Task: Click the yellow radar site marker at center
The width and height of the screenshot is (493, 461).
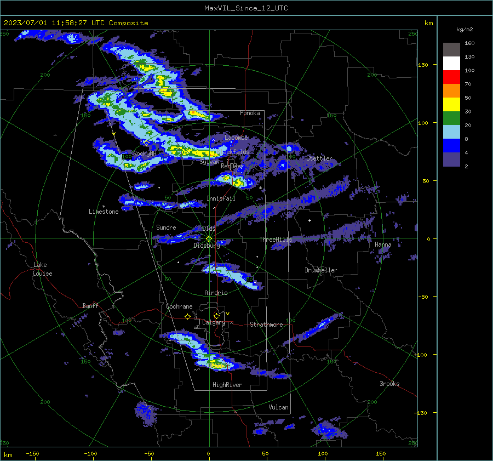Action: [209, 239]
